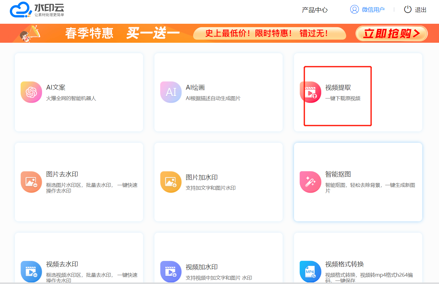439x284 pixels.
Task: Click the 退出 logout link
Action: tap(421, 10)
